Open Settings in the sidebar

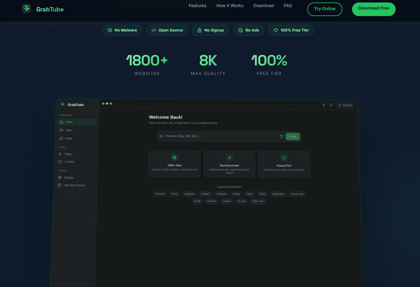click(69, 177)
